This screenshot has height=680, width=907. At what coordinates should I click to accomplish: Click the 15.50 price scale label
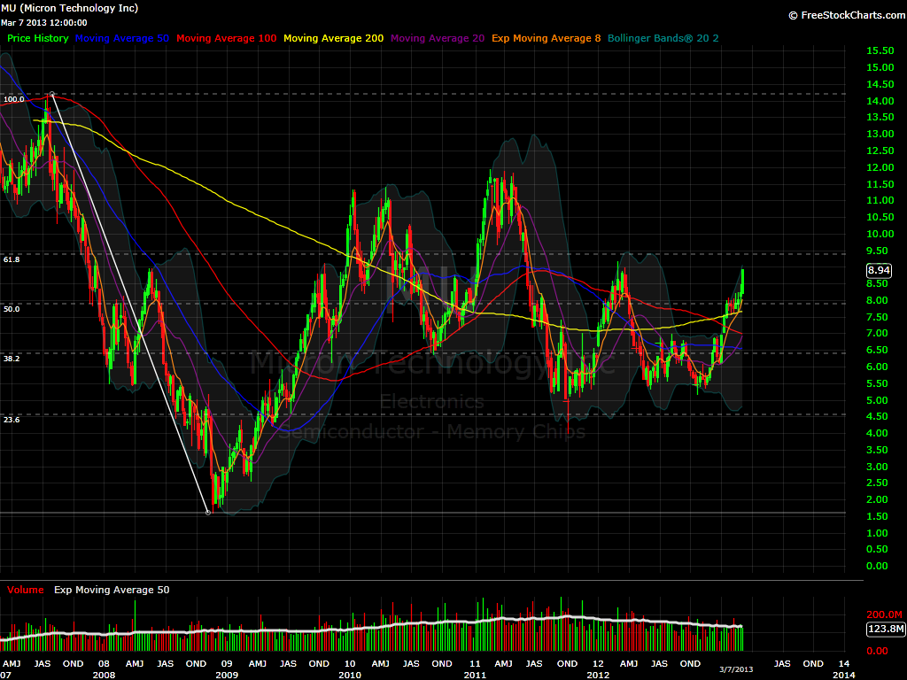pyautogui.click(x=880, y=50)
